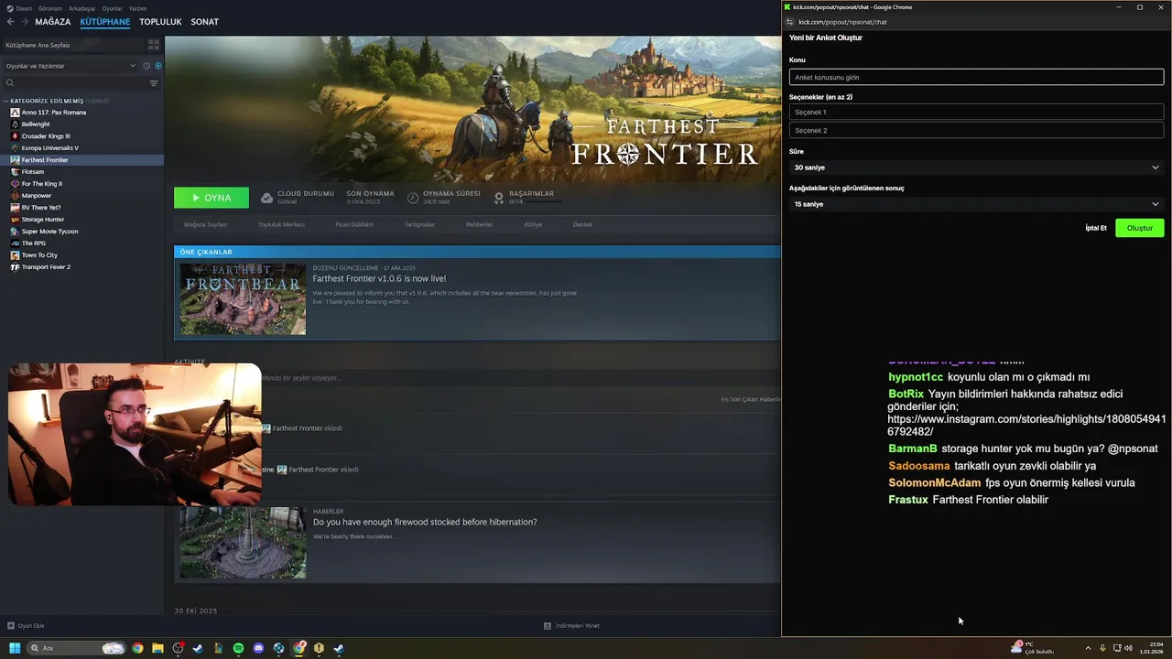Viewport: 1172px width, 659px height.
Task: Select Europa Universalis V in library
Action: tap(49, 148)
